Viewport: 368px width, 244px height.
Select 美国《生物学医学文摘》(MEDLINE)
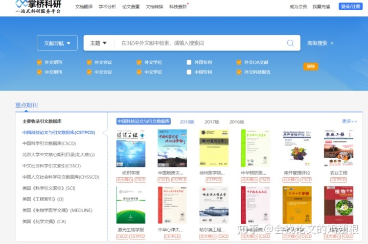pos(57,210)
